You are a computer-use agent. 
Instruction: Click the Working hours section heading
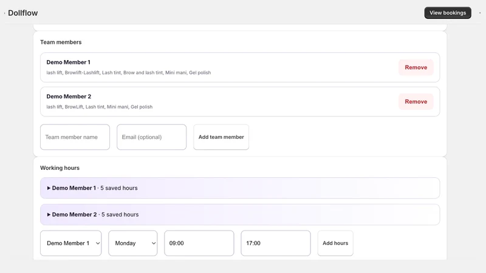[x=60, y=168]
